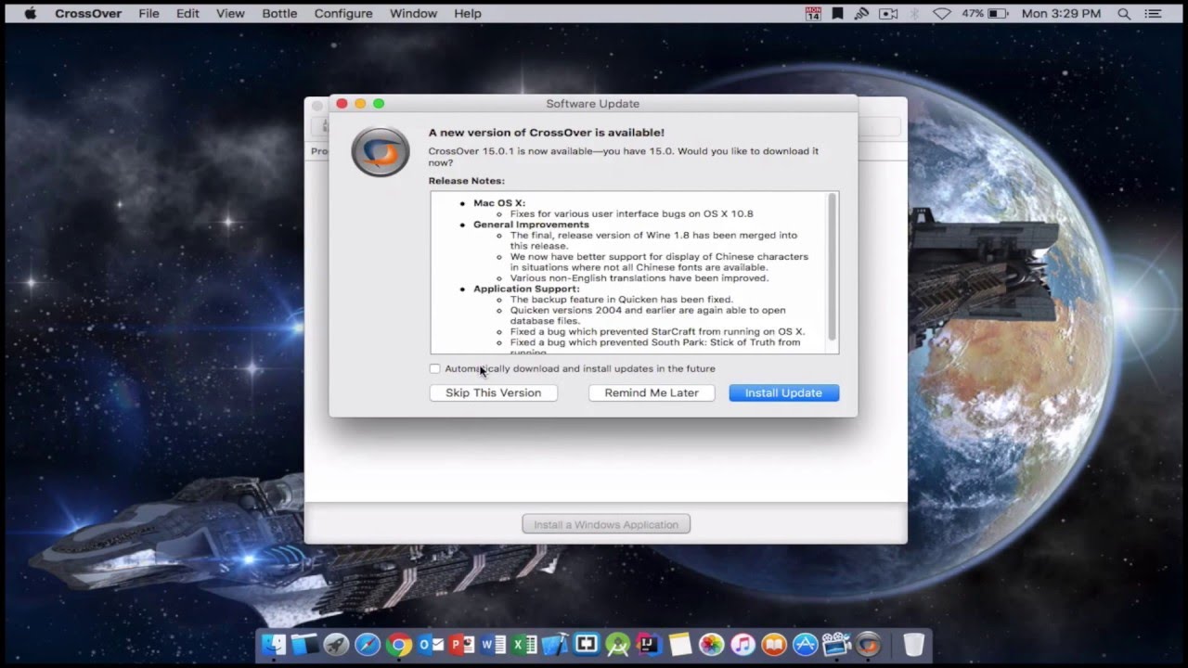This screenshot has width=1188, height=668.
Task: Open Photos from the Dock
Action: [x=712, y=644]
